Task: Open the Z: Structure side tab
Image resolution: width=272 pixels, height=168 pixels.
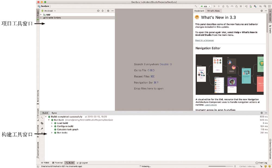Action: pos(38,115)
